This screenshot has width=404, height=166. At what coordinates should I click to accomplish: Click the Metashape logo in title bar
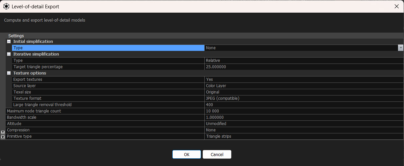(6, 6)
